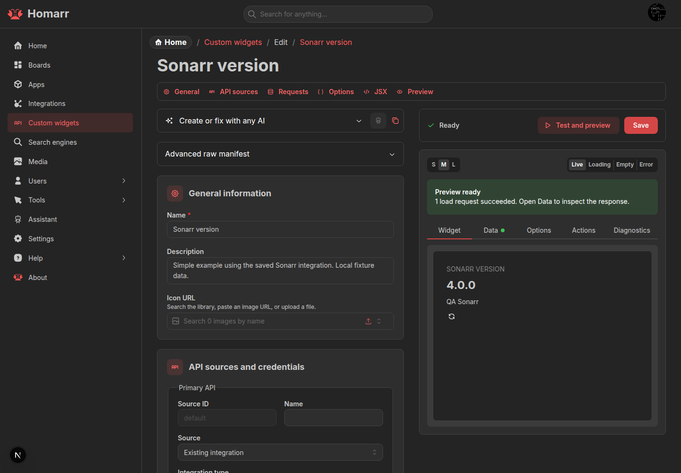
Task: Open the Widget preview tab
Action: (x=449, y=230)
